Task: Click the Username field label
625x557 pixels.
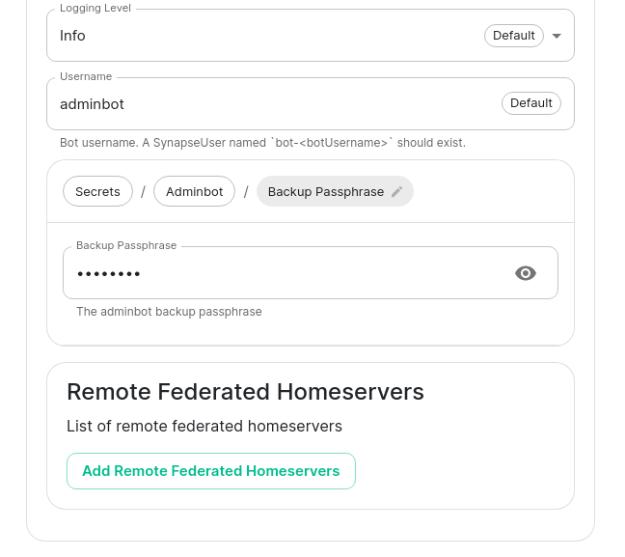Action: (86, 76)
